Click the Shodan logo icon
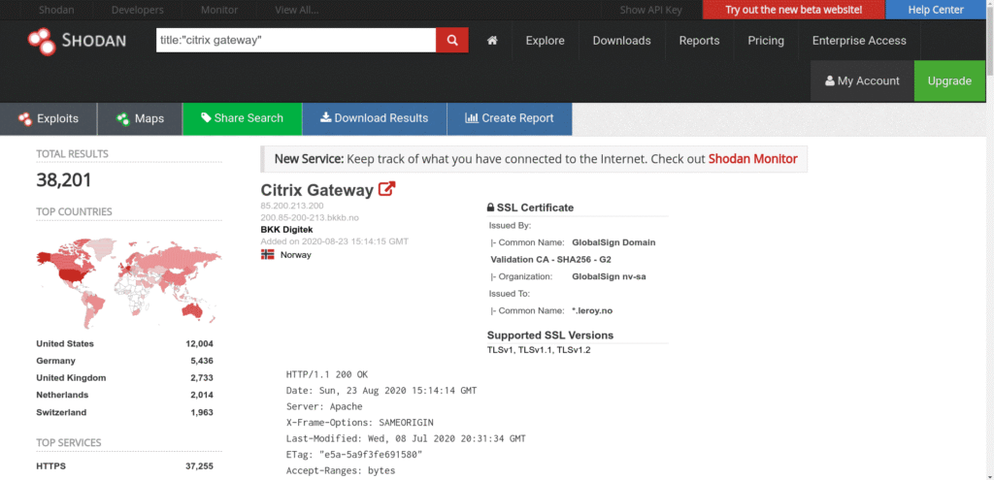 pos(43,41)
